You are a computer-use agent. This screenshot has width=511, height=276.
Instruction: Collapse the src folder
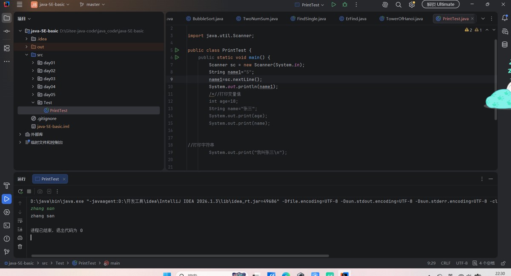[x=26, y=55]
